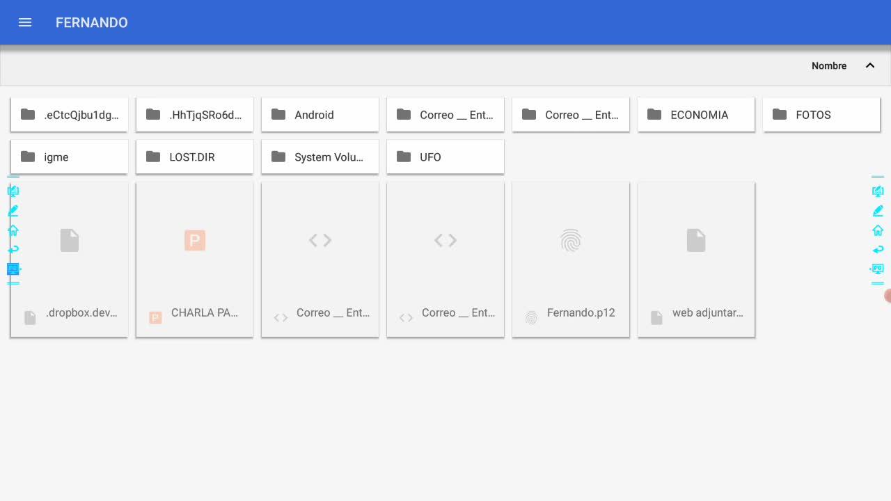Click the PC source icon on right sidebar
Viewport: 891px width, 501px height.
coord(877,269)
